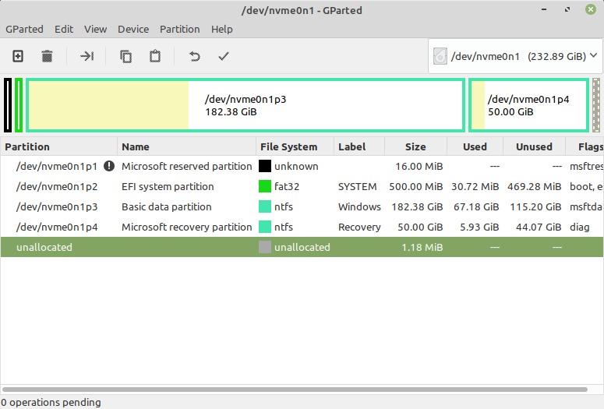Click the Undo last operation icon
This screenshot has width=604, height=409.
pyautogui.click(x=195, y=56)
